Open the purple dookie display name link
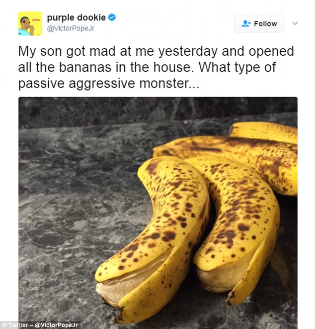The width and height of the screenshot is (315, 329). 76,17
